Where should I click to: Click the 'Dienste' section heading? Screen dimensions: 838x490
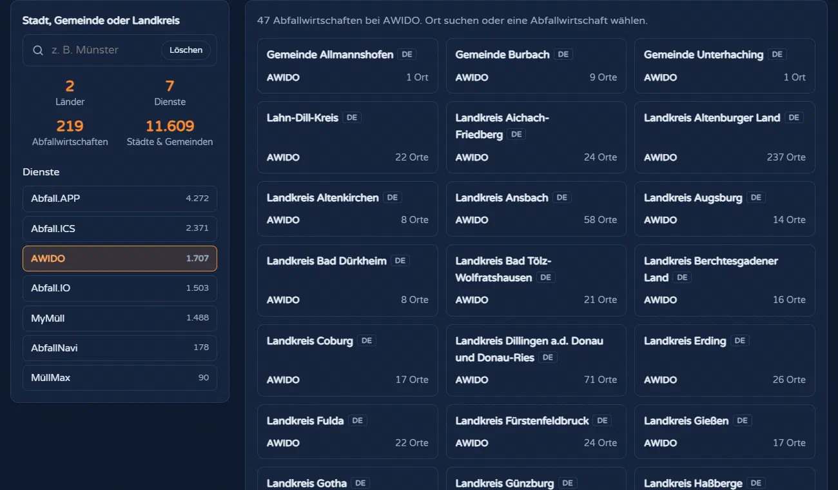point(41,172)
